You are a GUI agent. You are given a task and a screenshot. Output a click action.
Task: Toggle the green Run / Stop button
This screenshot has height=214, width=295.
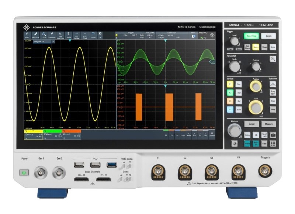252,36
